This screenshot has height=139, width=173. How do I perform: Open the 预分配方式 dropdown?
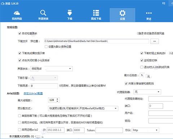tap(83, 108)
